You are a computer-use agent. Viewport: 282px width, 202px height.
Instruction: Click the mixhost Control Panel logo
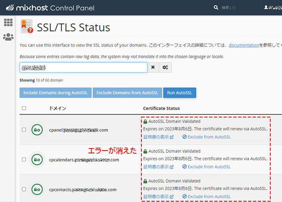click(x=50, y=8)
